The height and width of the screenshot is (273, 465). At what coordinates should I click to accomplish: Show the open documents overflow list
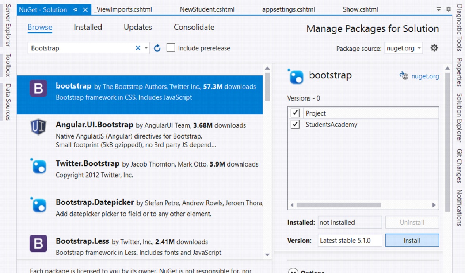tap(439, 9)
